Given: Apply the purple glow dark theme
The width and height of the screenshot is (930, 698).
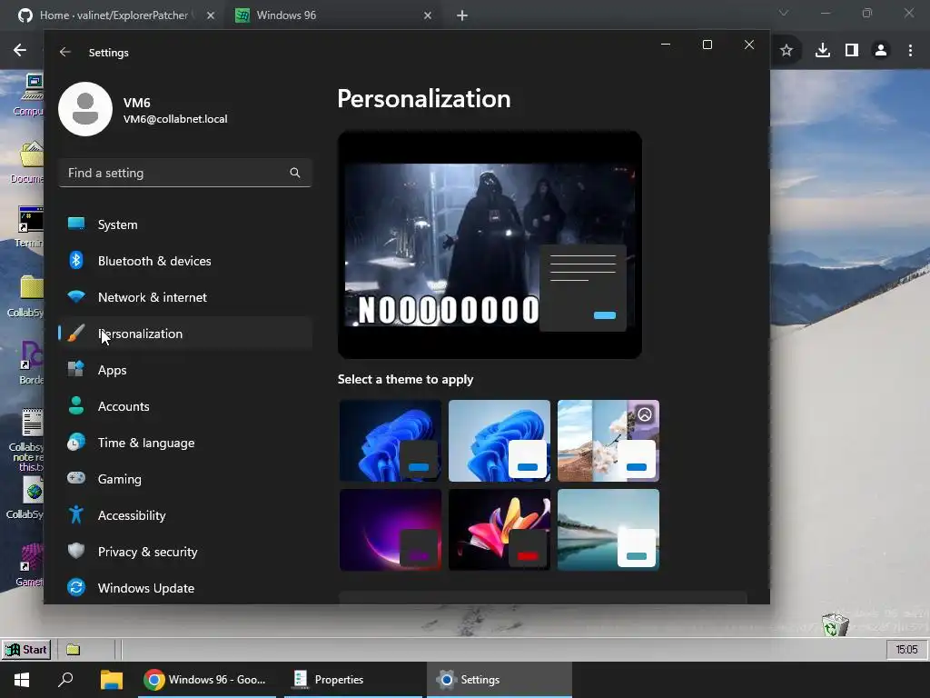Looking at the screenshot, I should 391,530.
